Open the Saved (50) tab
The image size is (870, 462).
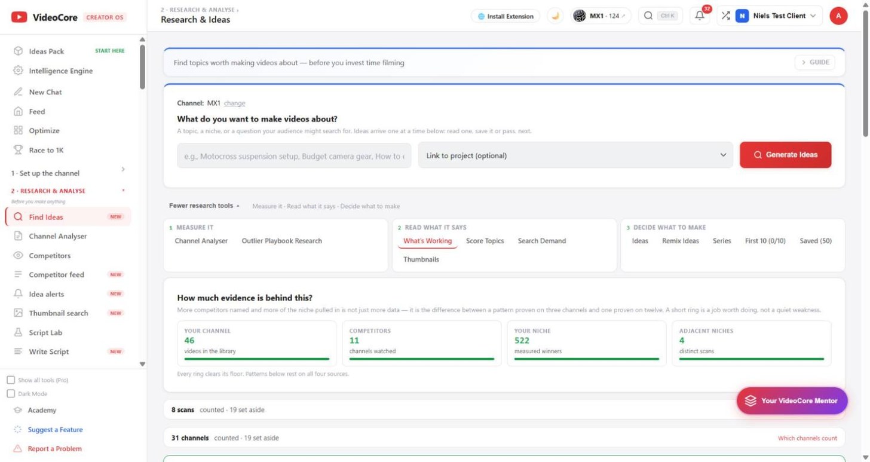coord(816,241)
